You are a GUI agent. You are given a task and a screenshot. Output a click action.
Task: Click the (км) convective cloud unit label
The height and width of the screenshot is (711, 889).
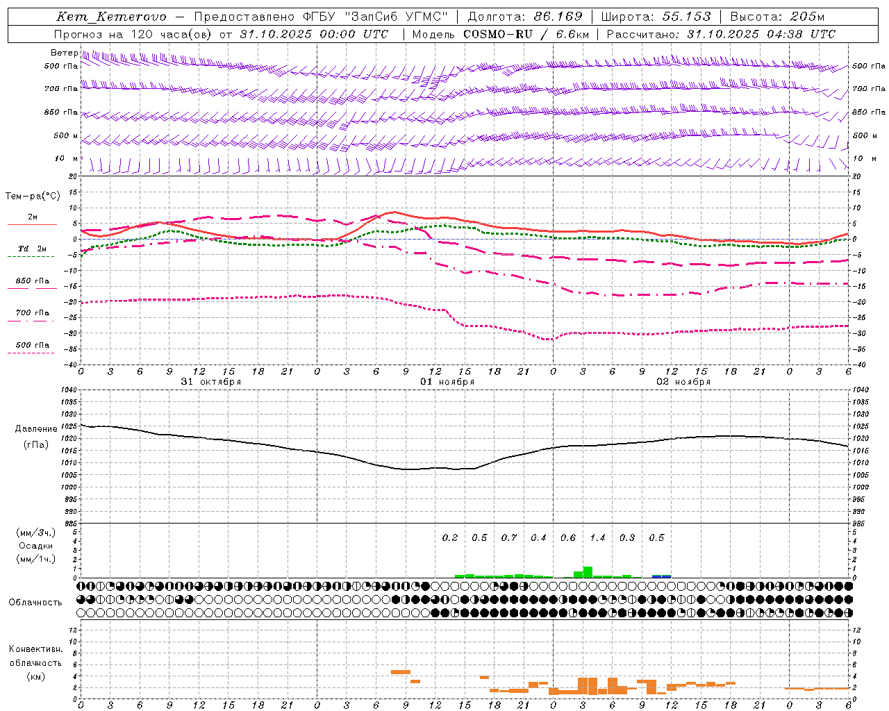coord(36,676)
